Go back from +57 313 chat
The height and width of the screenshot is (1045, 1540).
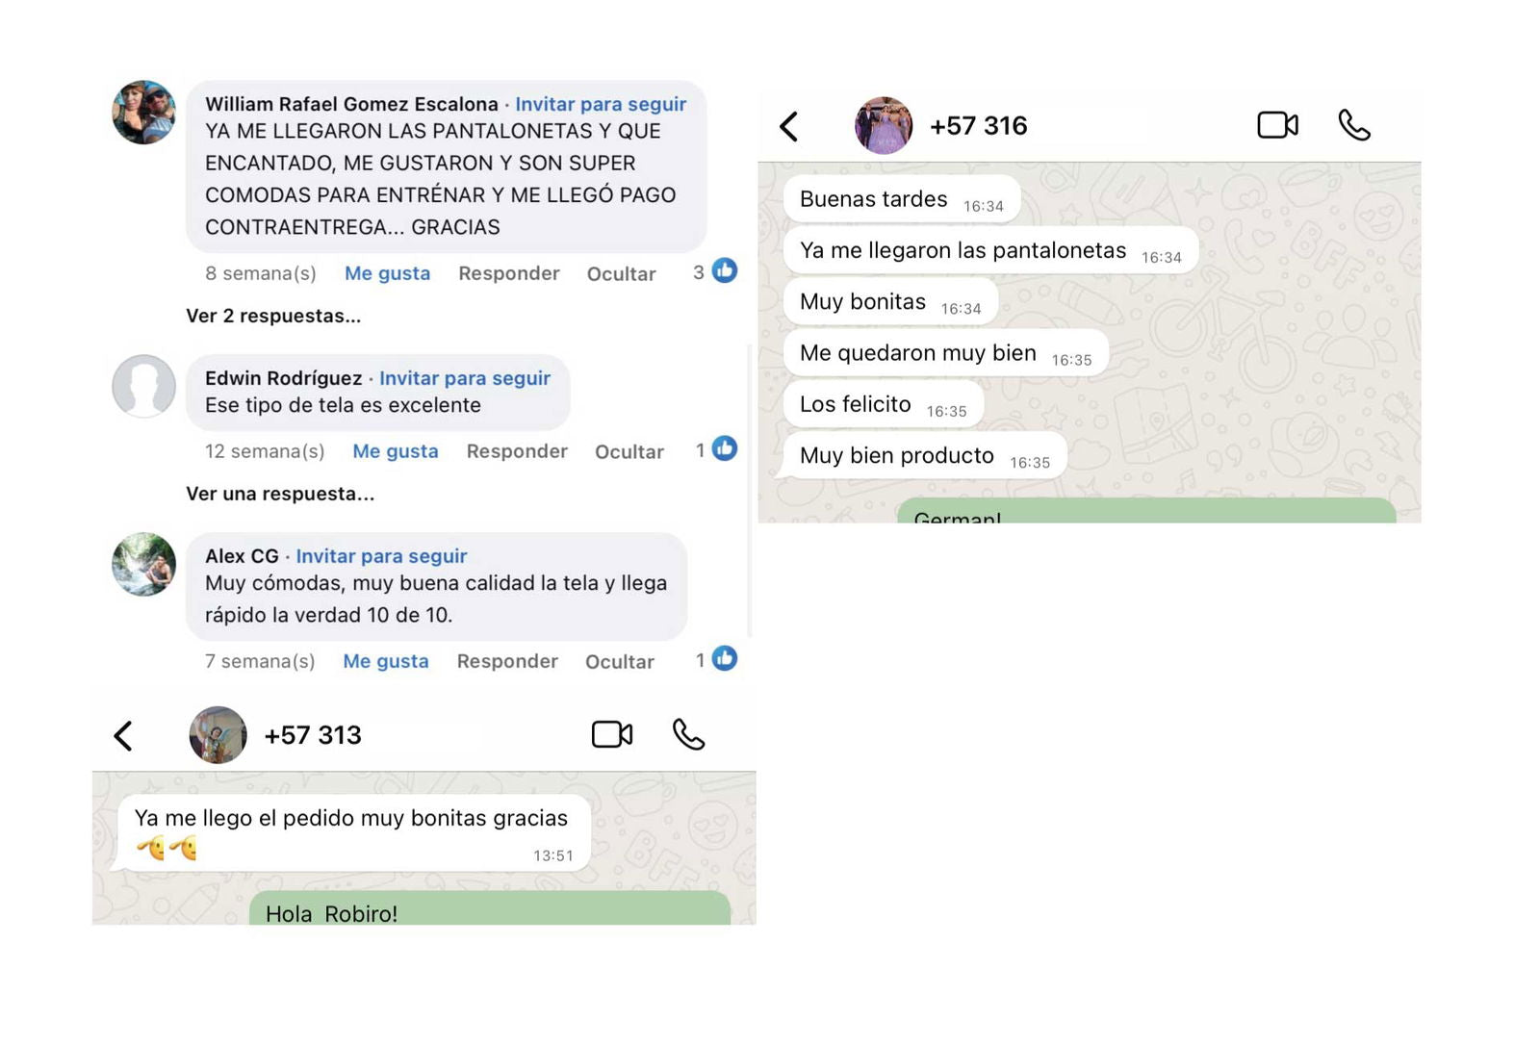(x=122, y=736)
